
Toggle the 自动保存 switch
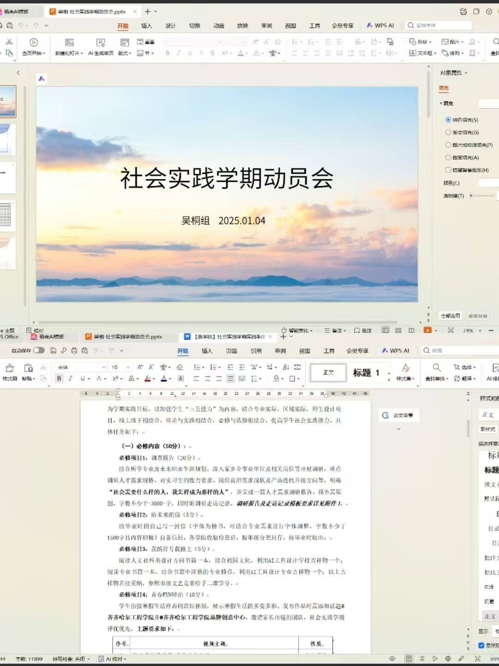click(39, 351)
